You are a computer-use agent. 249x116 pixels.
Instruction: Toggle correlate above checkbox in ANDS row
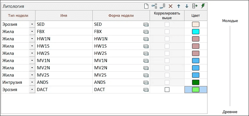167,82
